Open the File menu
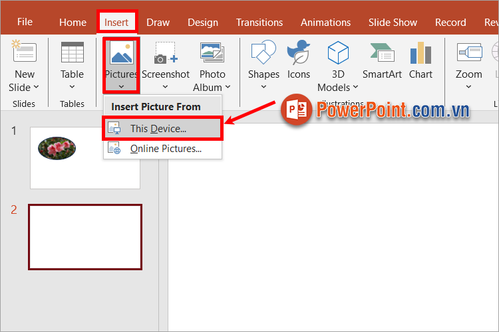Image resolution: width=499 pixels, height=332 pixels. (x=25, y=22)
